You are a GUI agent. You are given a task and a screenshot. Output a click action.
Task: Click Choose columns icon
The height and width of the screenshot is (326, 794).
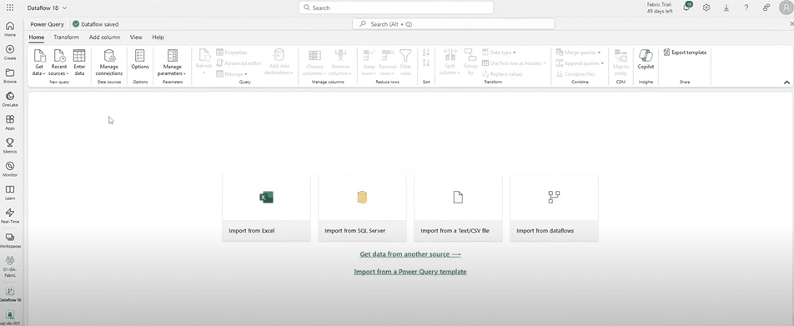314,55
